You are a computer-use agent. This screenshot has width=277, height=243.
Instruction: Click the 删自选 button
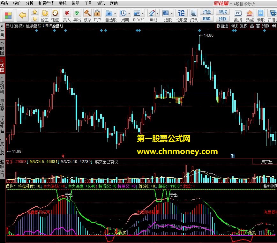tap(222, 26)
